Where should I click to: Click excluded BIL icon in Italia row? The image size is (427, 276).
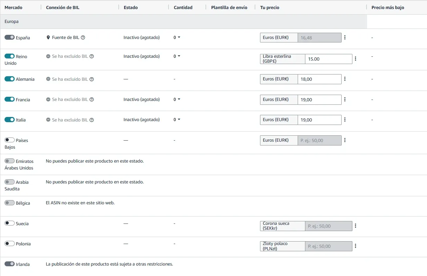click(48, 120)
